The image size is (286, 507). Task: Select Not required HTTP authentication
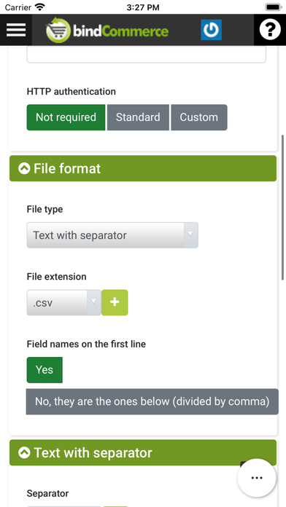point(66,117)
